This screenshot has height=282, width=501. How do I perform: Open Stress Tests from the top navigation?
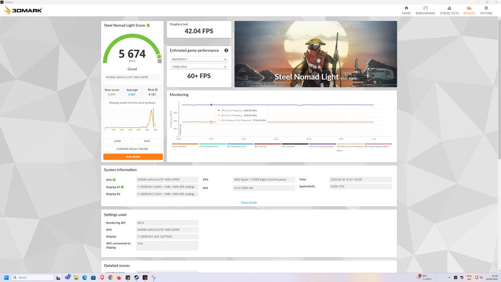449,8
